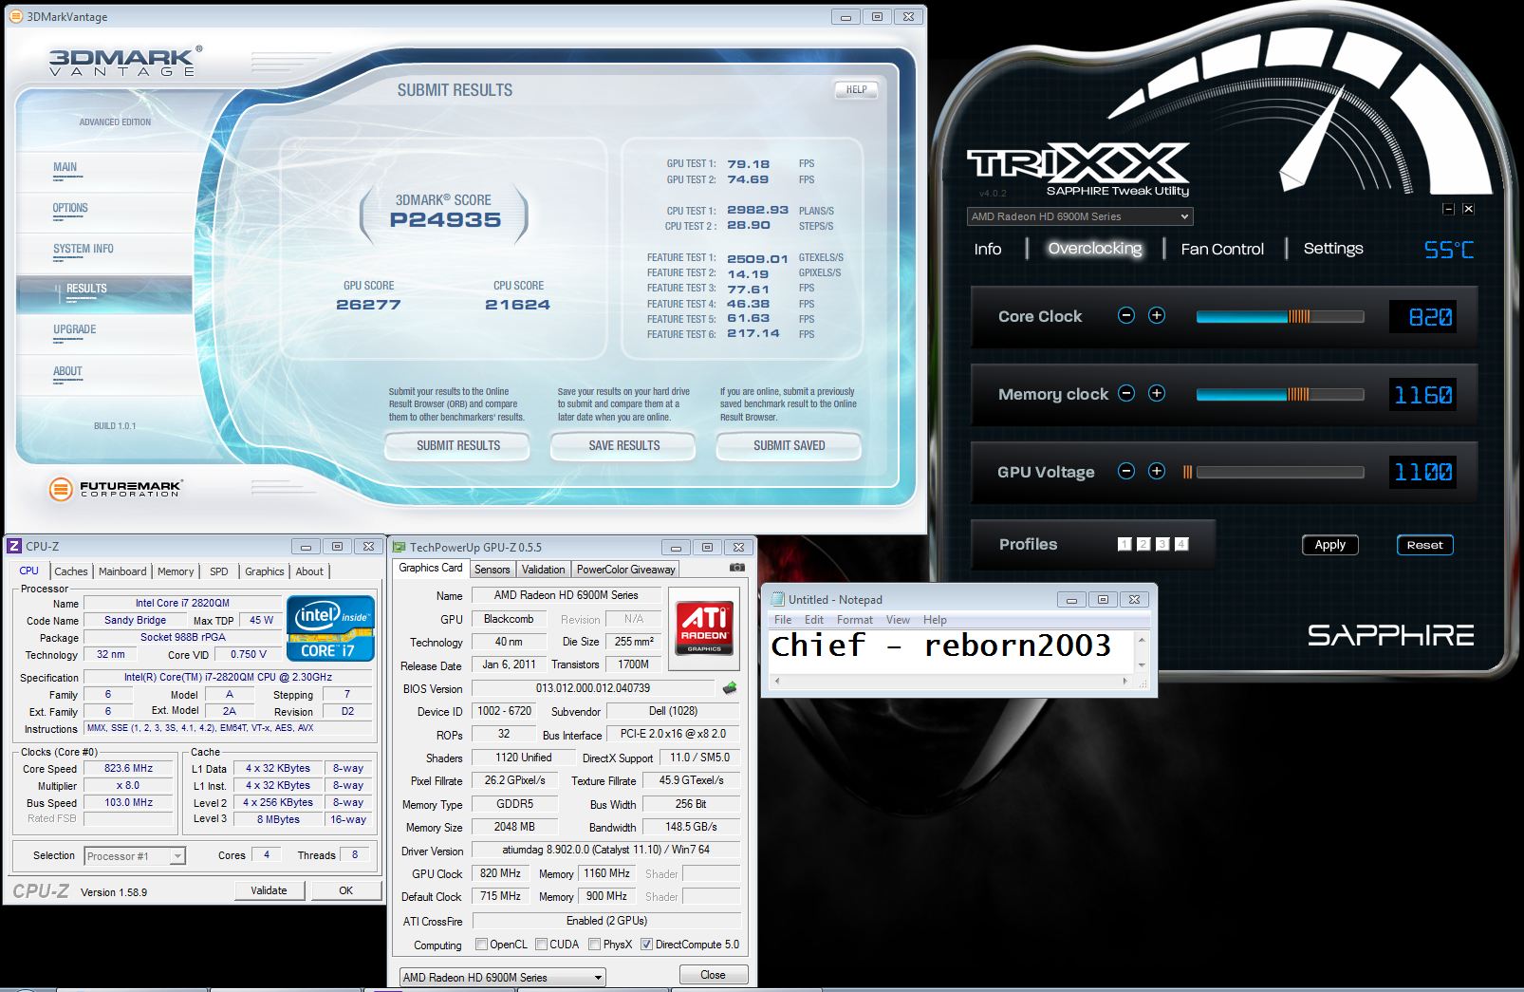This screenshot has width=1524, height=992.
Task: Click the Memory clock slider track
Action: [1280, 394]
